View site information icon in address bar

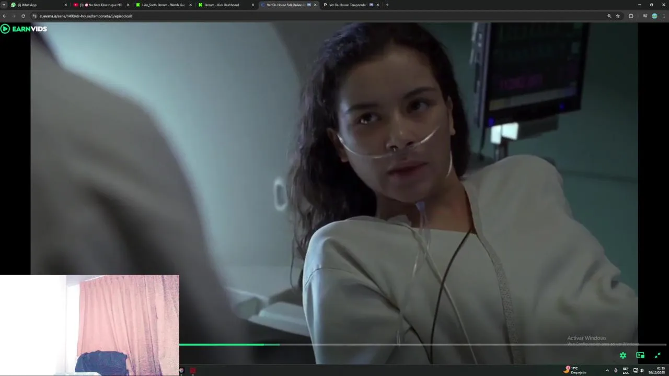click(34, 16)
